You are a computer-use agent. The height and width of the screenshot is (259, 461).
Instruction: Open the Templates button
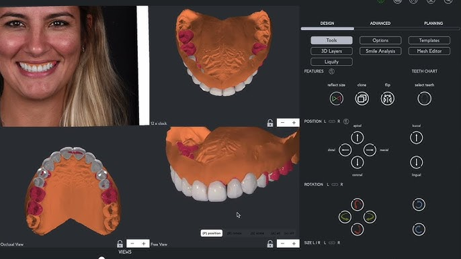[429, 40]
